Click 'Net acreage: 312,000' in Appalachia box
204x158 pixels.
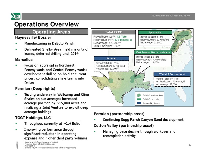pyautogui.click(x=151, y=42)
